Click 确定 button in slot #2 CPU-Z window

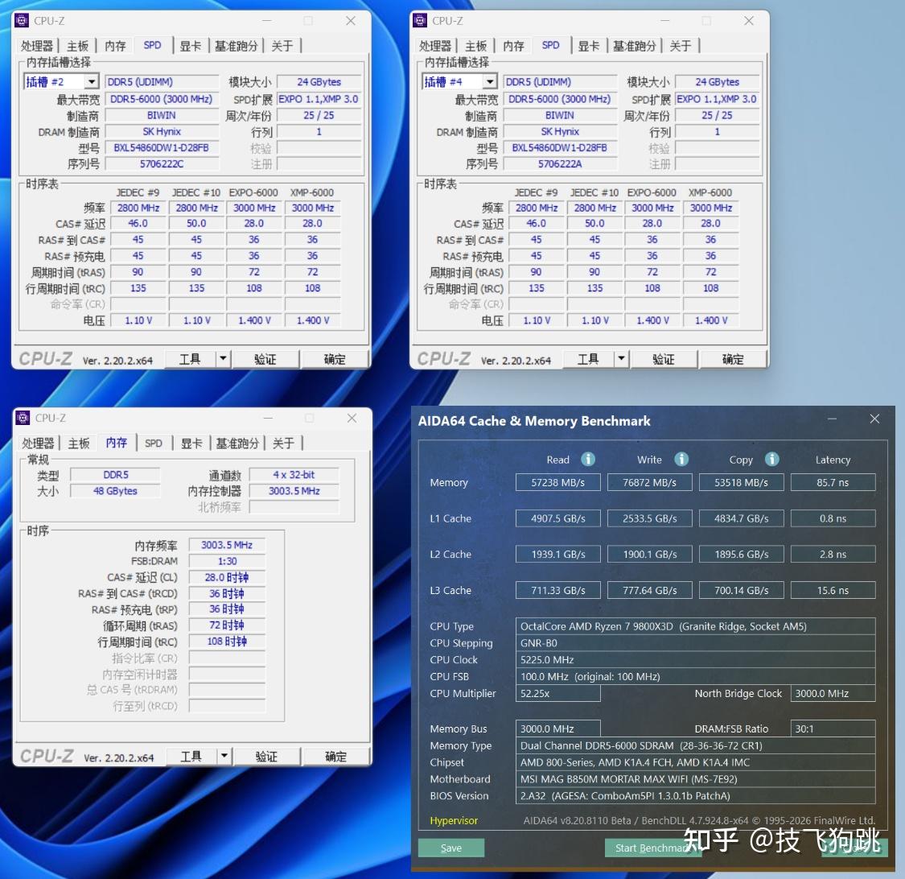tap(334, 359)
